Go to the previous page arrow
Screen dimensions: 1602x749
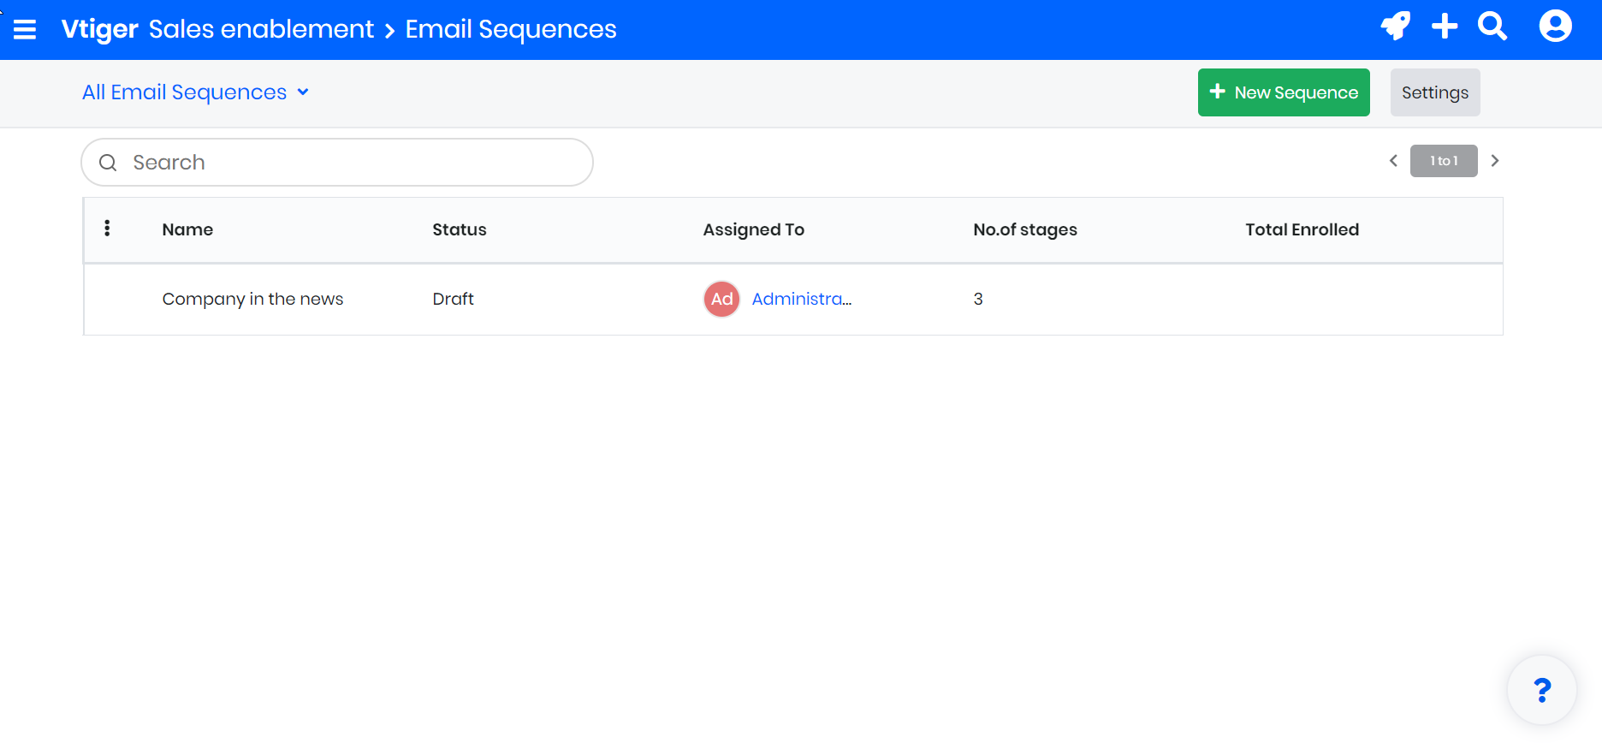coord(1393,161)
